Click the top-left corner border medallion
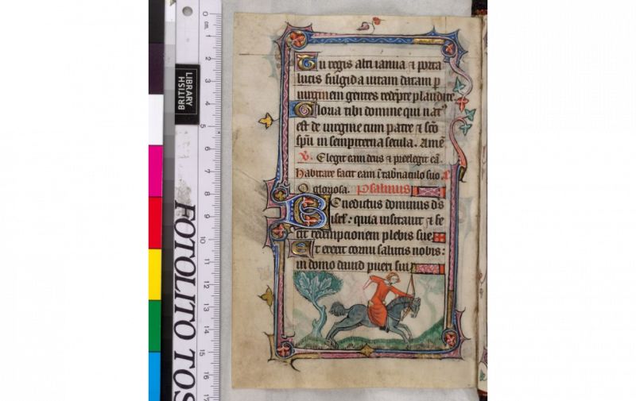 pyautogui.click(x=295, y=37)
